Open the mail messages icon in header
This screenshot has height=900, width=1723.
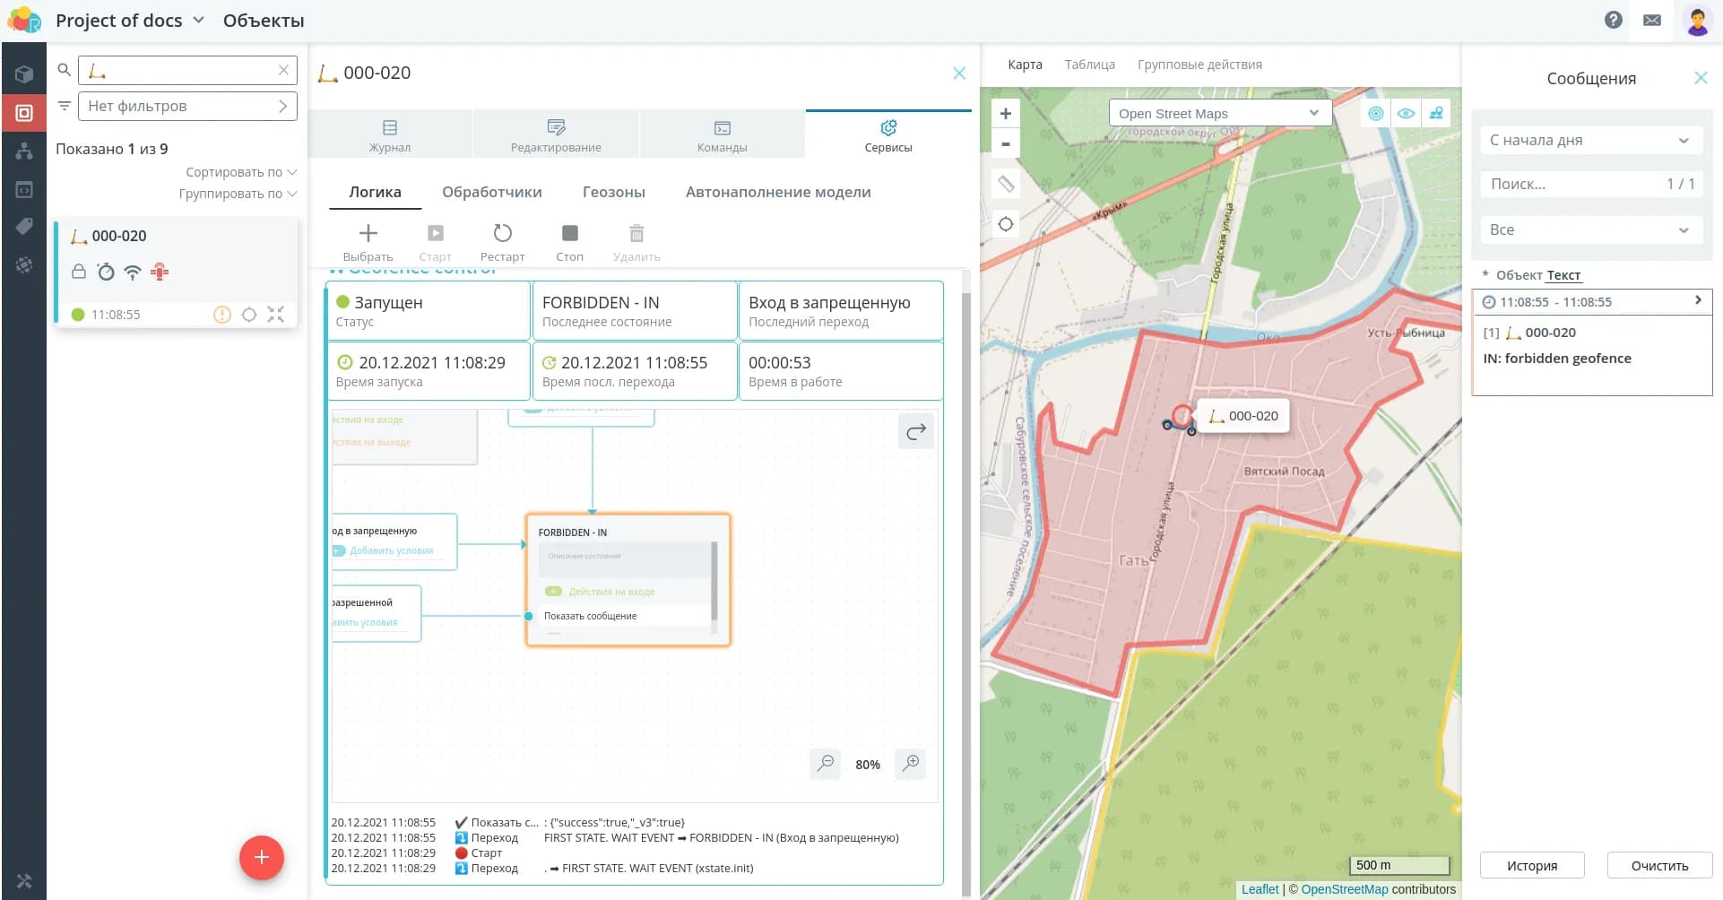tap(1652, 20)
